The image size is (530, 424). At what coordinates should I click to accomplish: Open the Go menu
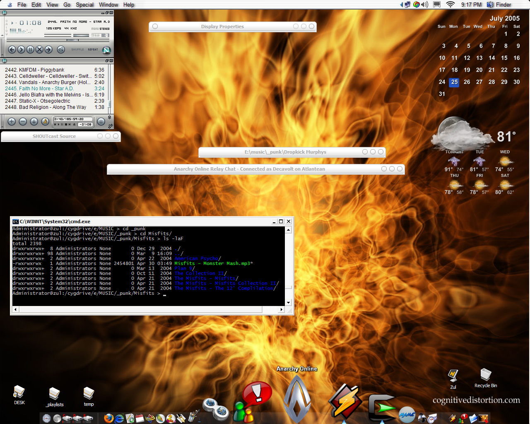67,5
